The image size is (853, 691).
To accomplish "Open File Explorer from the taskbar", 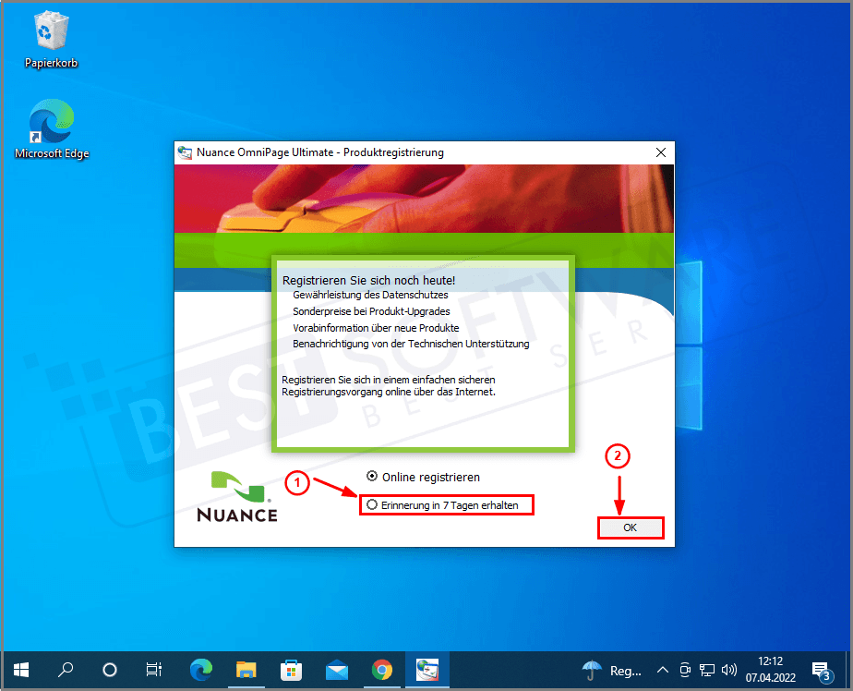I will pyautogui.click(x=246, y=670).
